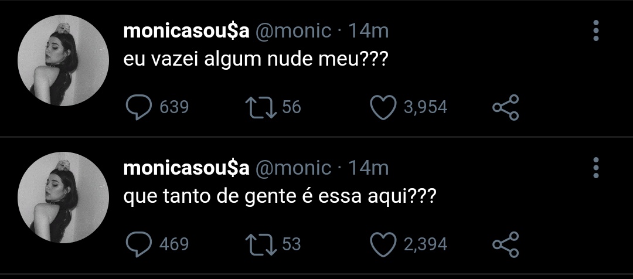633x279 pixels.
Task: Share the "eu vazei algum nude meu???" tweet
Action: (x=505, y=107)
